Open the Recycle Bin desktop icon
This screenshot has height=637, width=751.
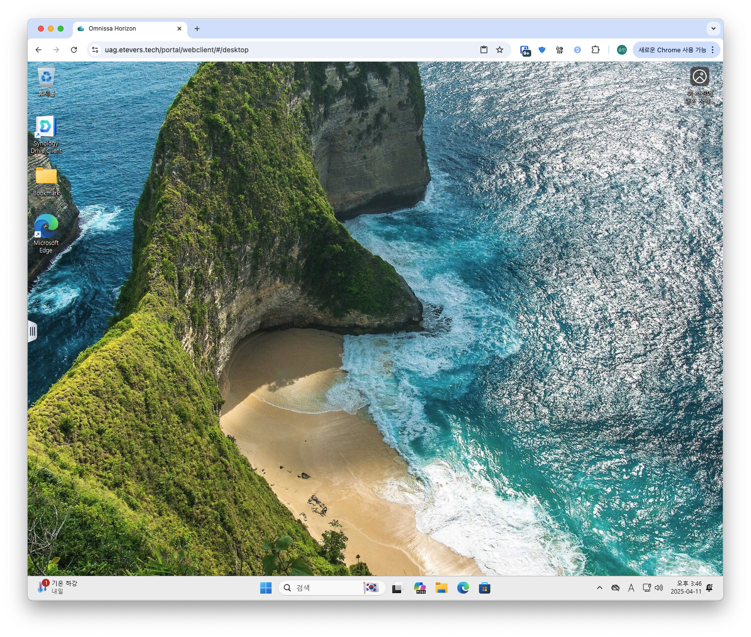[x=46, y=79]
